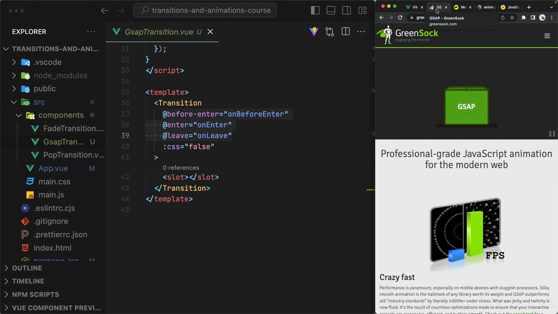Click the address bar lock icon
The image size is (558, 314).
click(x=412, y=17)
